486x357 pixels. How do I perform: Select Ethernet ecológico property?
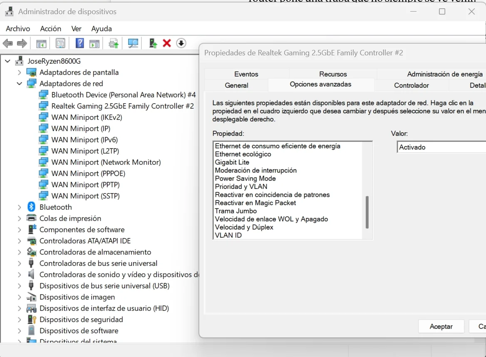click(243, 154)
